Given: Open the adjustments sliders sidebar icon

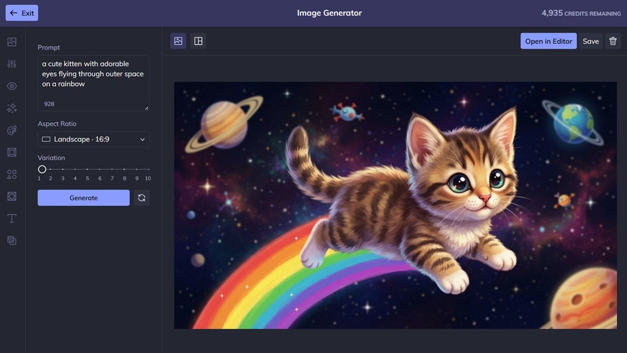Looking at the screenshot, I should point(11,64).
